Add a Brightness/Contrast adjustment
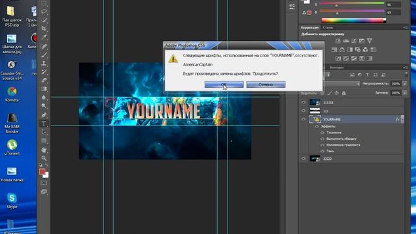The width and height of the screenshot is (416, 234). pos(338,41)
